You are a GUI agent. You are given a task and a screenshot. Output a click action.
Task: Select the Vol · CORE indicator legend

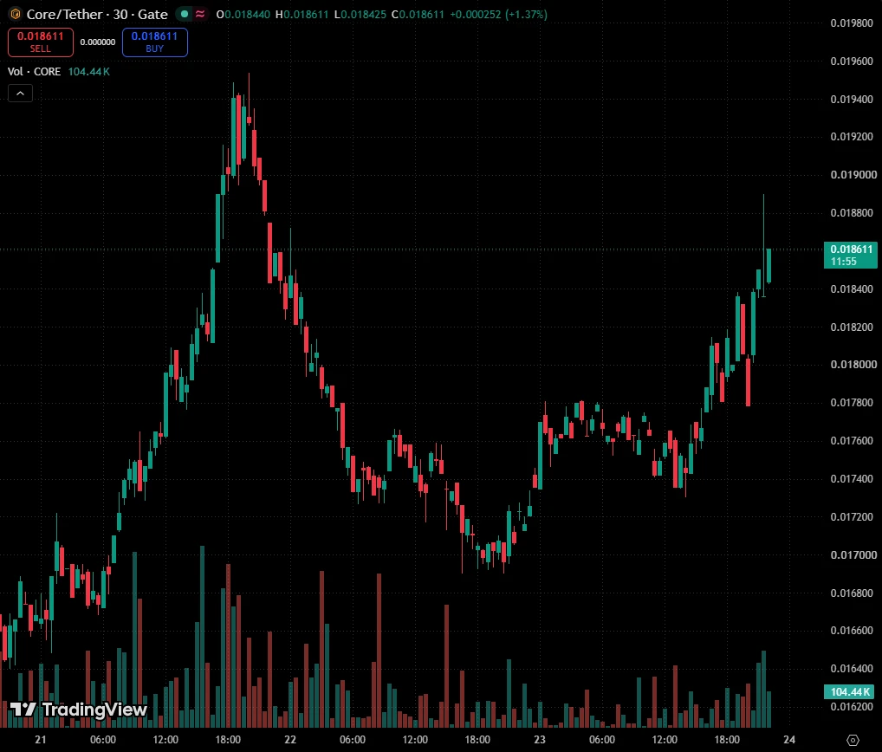[35, 71]
